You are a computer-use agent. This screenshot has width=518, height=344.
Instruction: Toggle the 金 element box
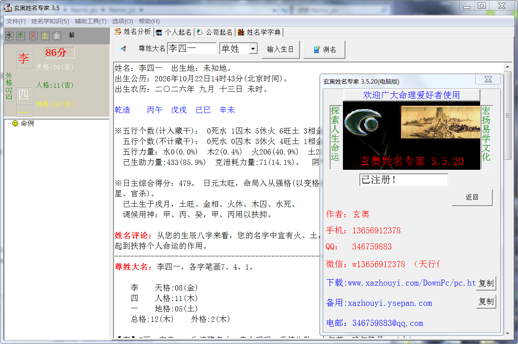[x=57, y=35]
